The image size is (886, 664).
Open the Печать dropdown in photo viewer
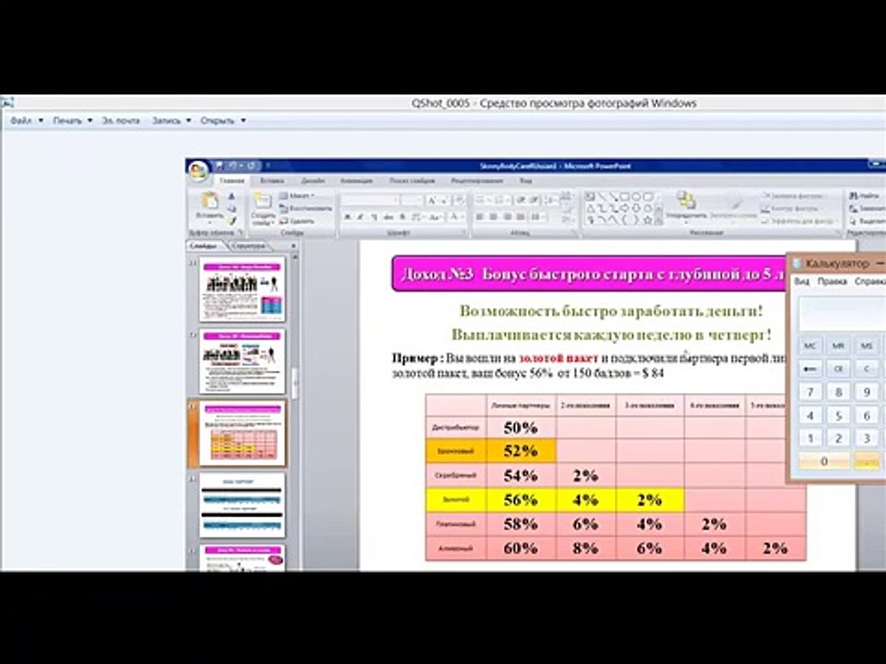tap(73, 120)
